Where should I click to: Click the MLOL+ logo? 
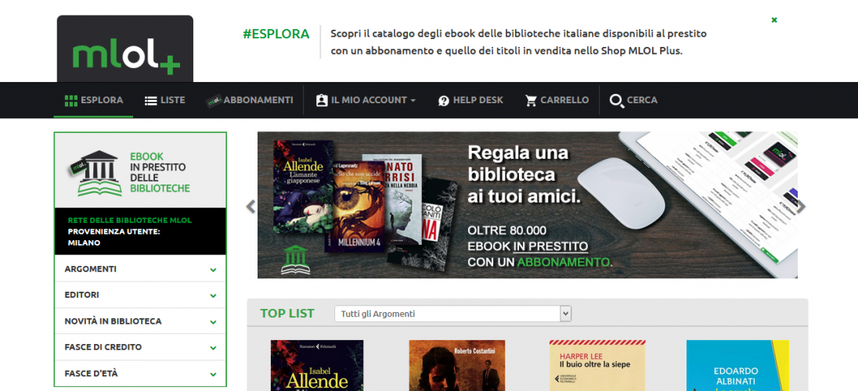[x=124, y=48]
